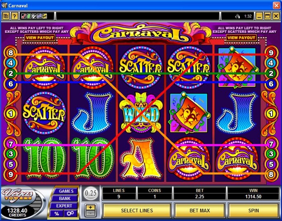The height and width of the screenshot is (221, 282).
Task: Click the SPIN button
Action: tap(254, 210)
